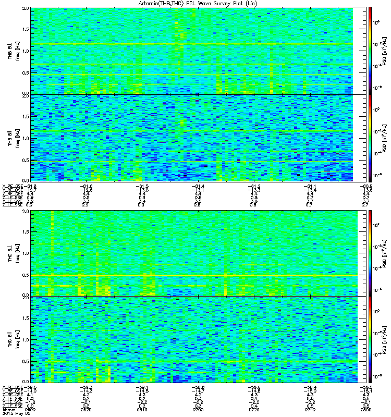Screen dimensions: 391x417
Task: Click the 1.5 Hz tick on the top panel
Action: click(x=26, y=29)
